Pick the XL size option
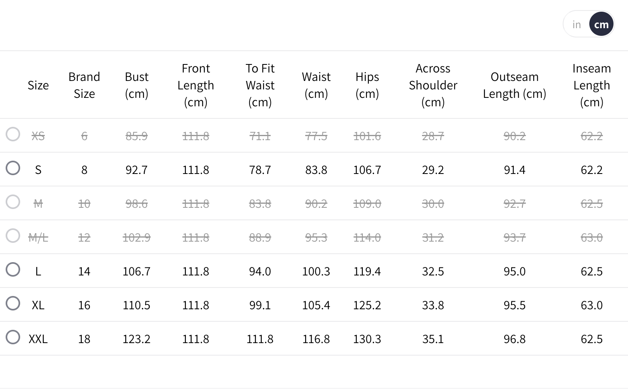 pos(13,304)
